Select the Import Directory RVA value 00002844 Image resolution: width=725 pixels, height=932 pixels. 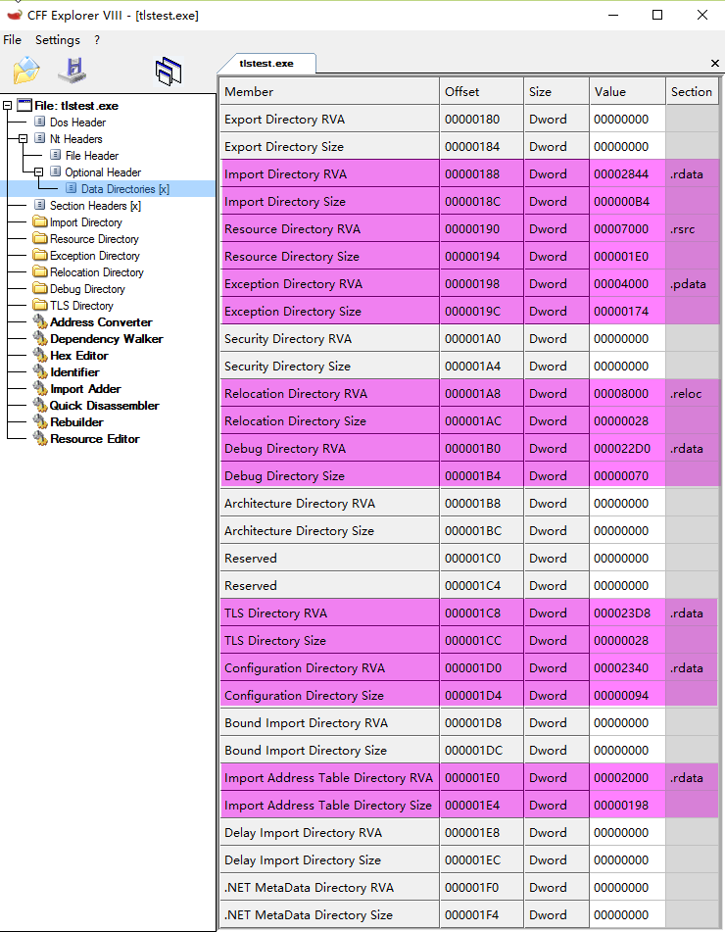coord(628,174)
